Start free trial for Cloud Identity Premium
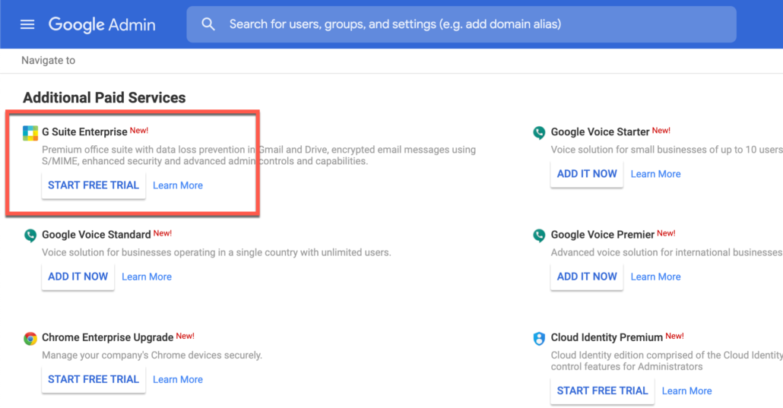 click(x=602, y=391)
